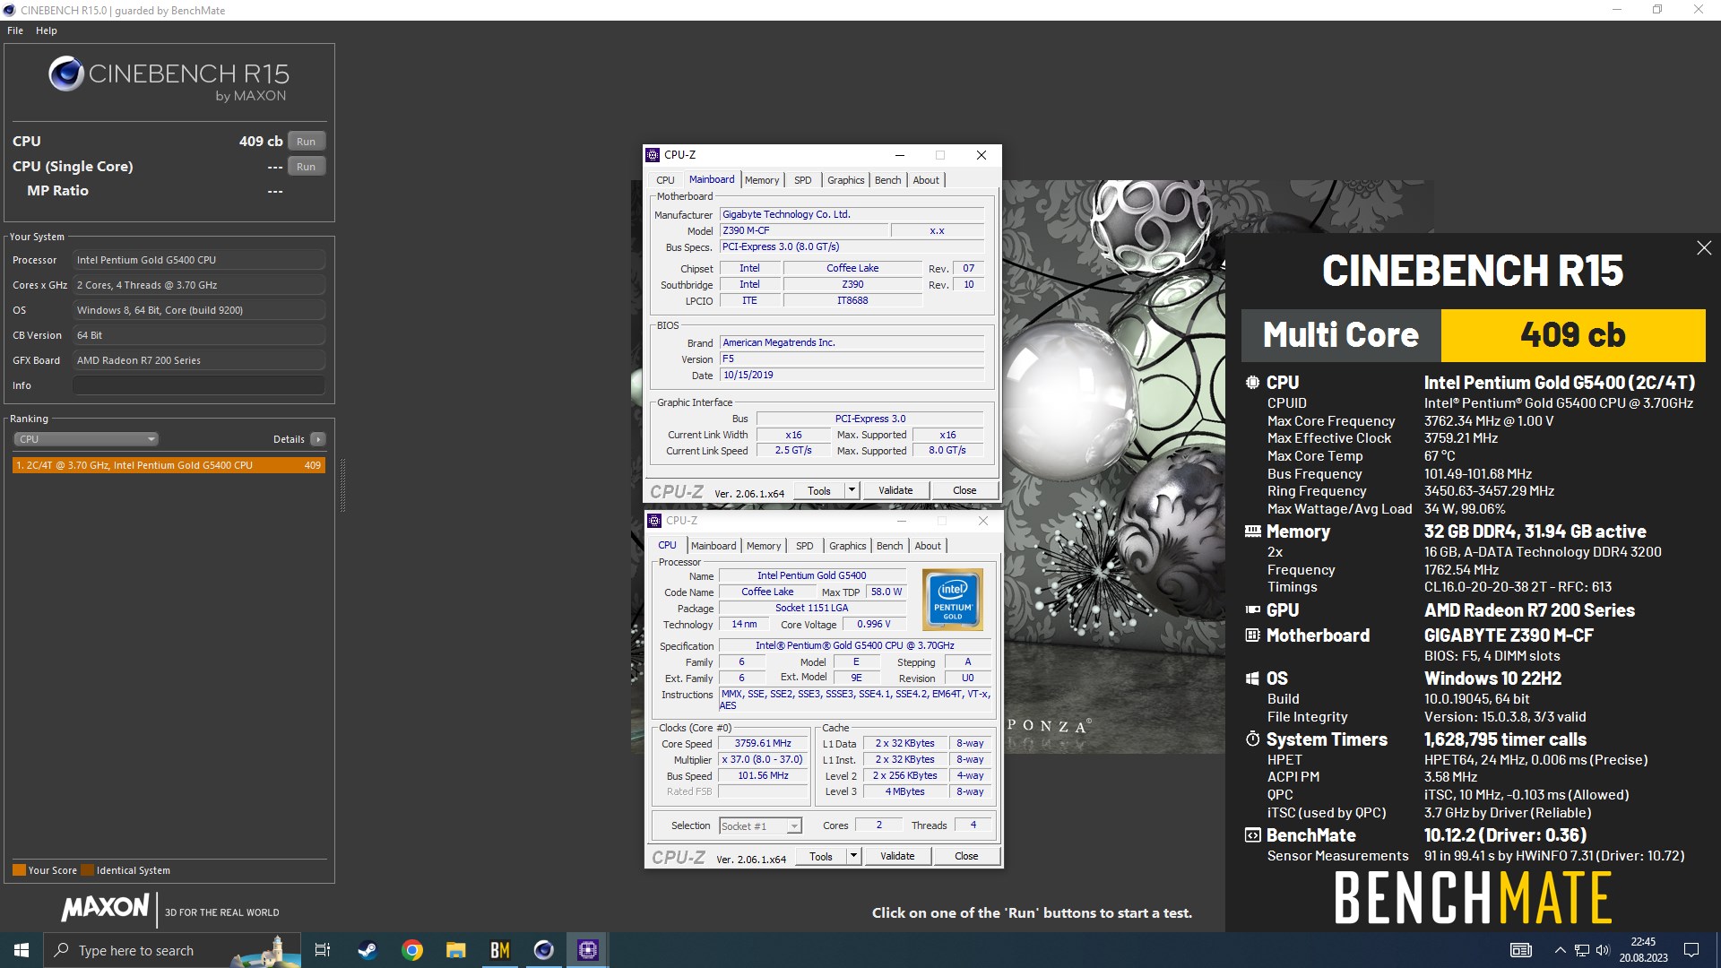
Task: Click the System Timers clock icon
Action: point(1252,739)
